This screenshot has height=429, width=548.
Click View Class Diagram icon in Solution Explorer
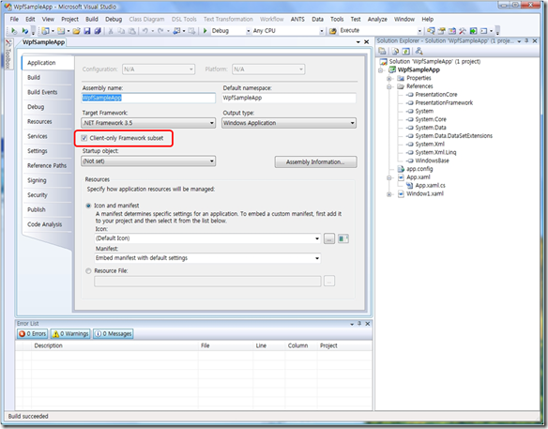pos(419,51)
